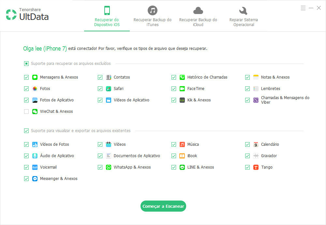Screen dimensions: 326x225
Task: Click the Fotos flower icon
Action: tap(35, 89)
